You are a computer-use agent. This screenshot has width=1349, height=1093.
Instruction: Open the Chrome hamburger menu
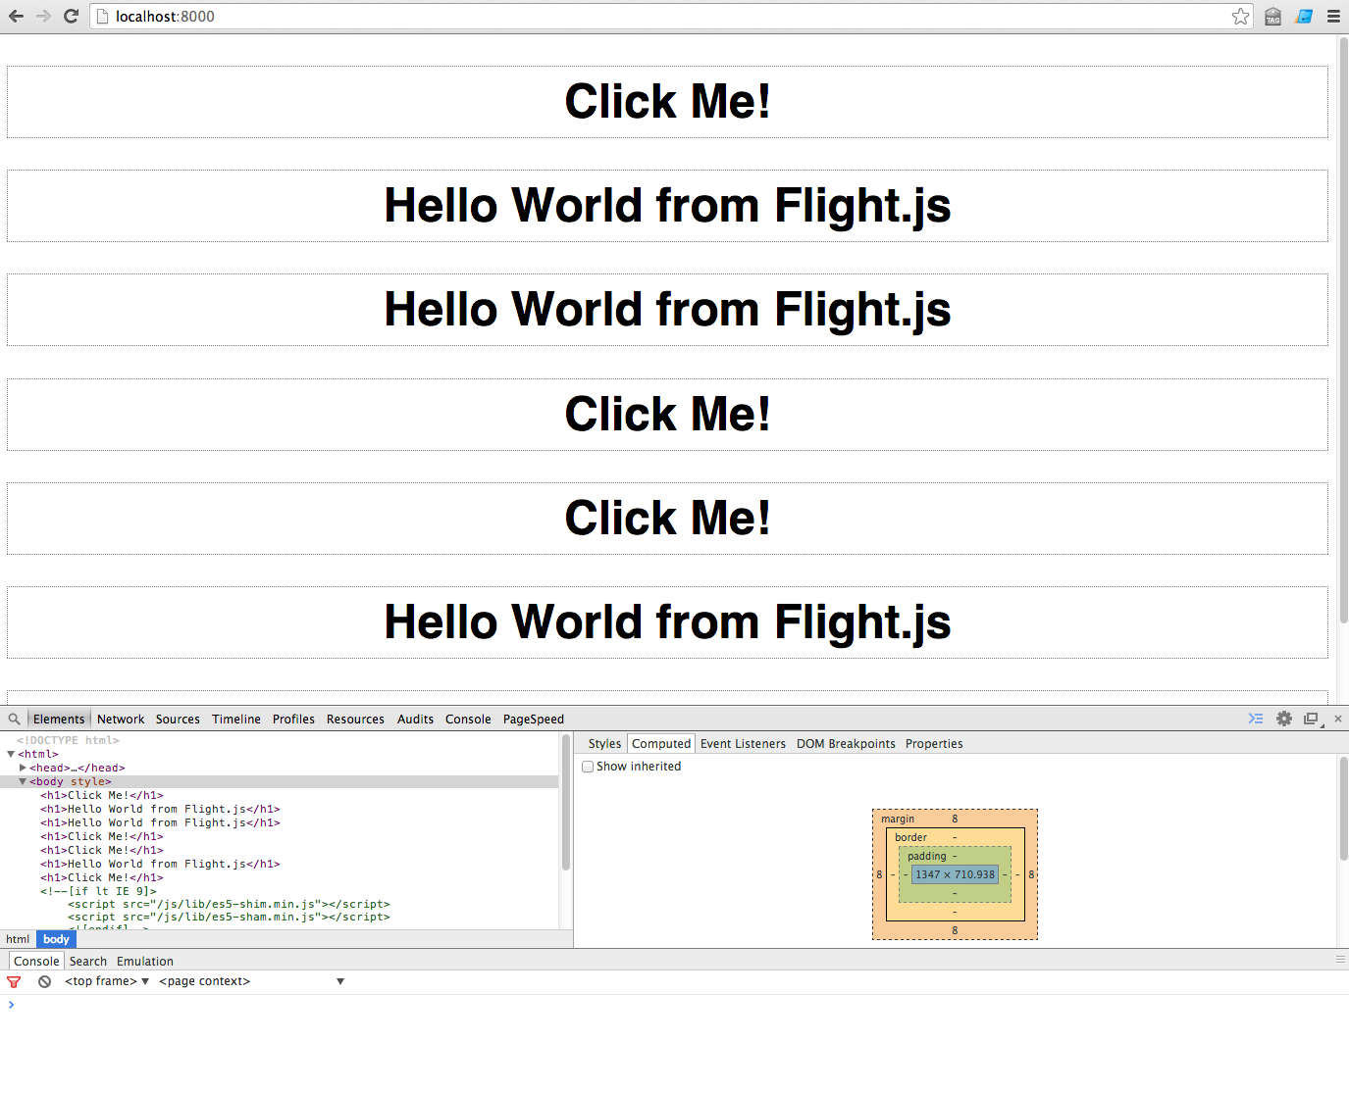click(x=1334, y=16)
